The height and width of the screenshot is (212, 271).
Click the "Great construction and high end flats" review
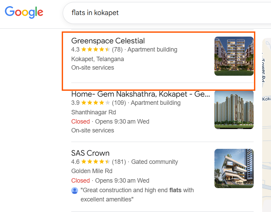click(137, 195)
